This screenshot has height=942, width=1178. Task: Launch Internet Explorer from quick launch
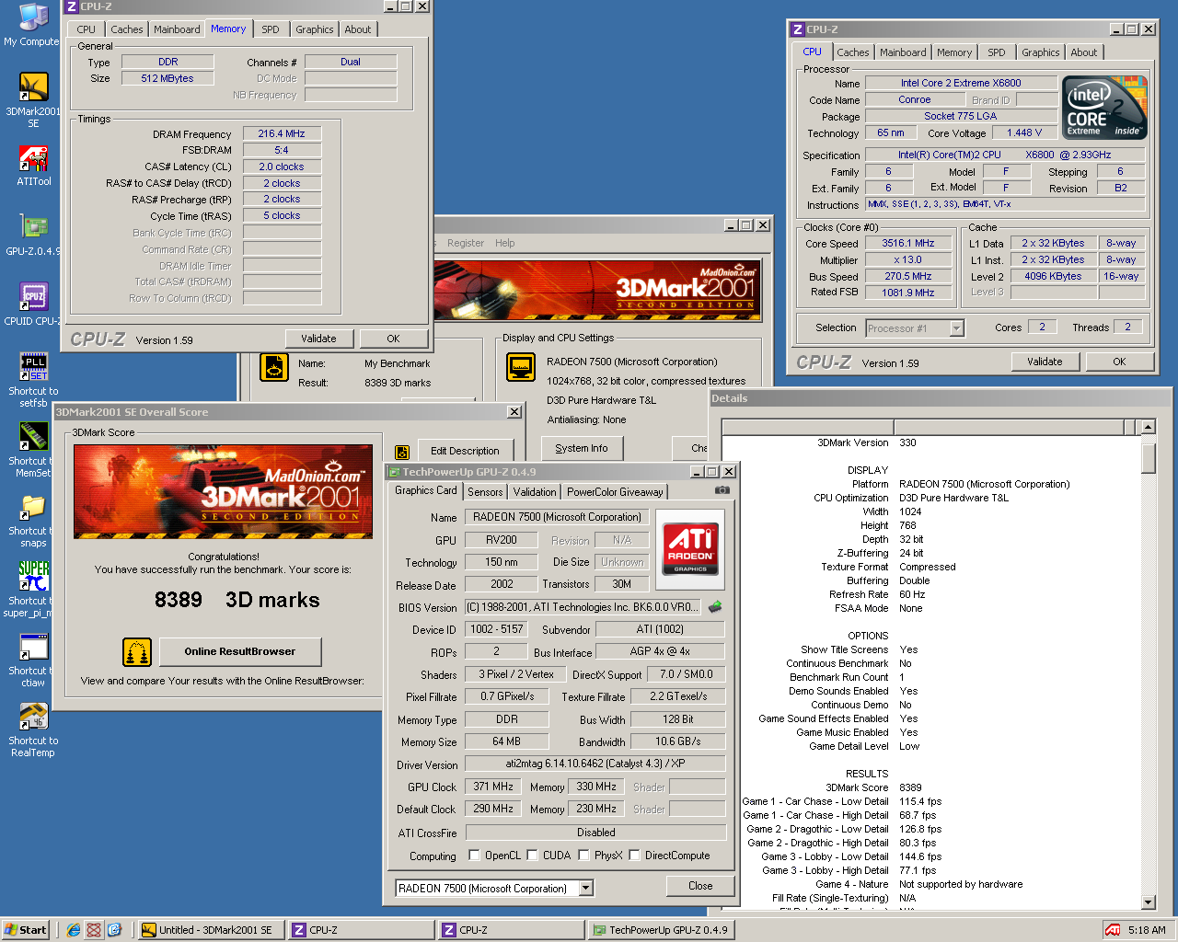73,930
